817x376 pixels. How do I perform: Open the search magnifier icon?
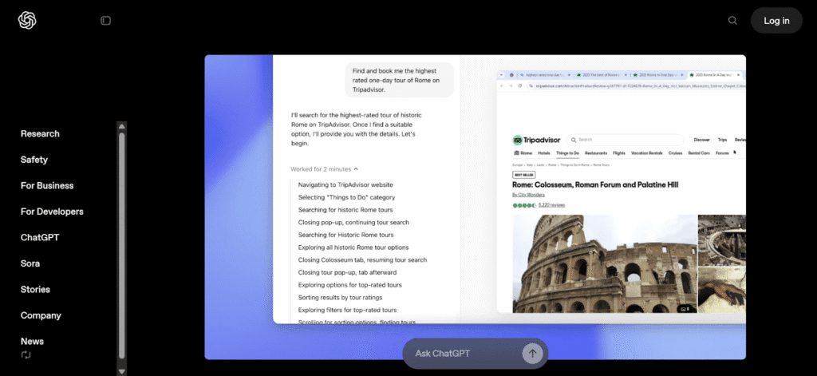coord(732,20)
